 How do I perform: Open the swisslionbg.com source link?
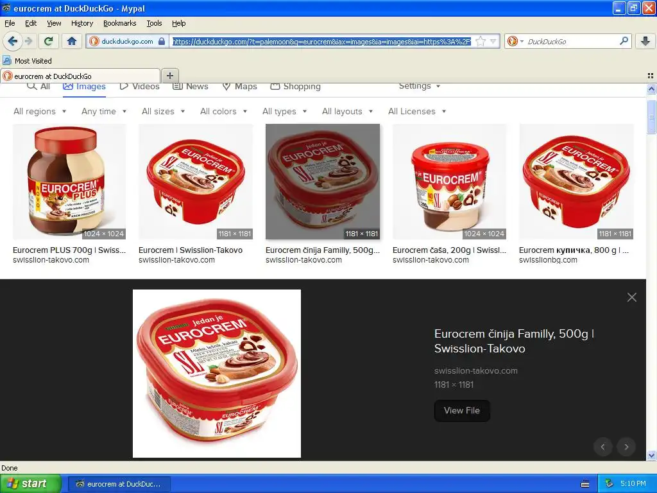pyautogui.click(x=548, y=260)
